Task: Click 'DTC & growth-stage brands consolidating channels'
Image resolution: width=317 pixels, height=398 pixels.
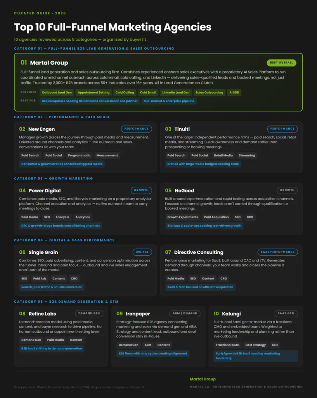Action: point(61,226)
